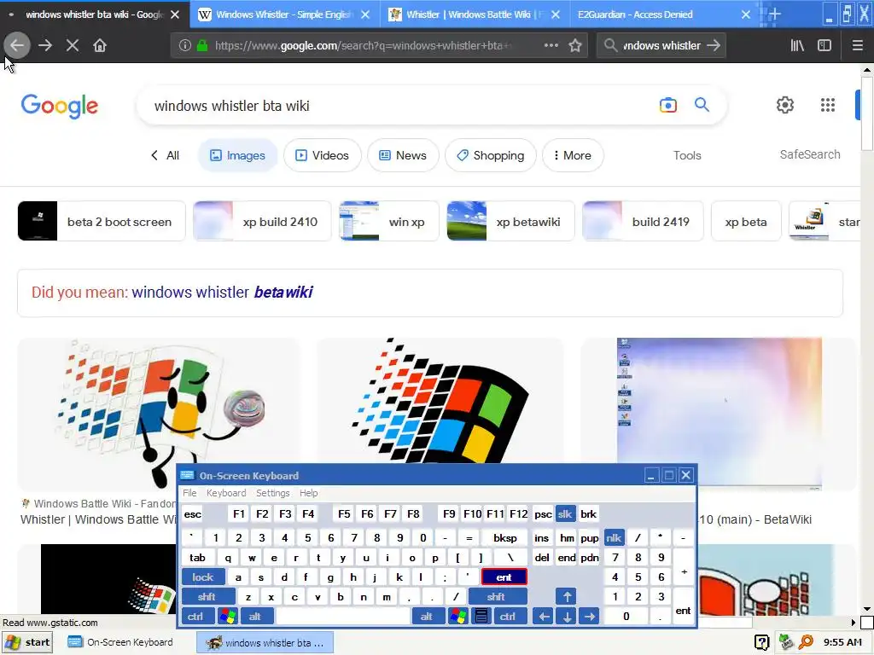Select the Images search filter
Screen dimensions: 874x655
pyautogui.click(x=237, y=155)
